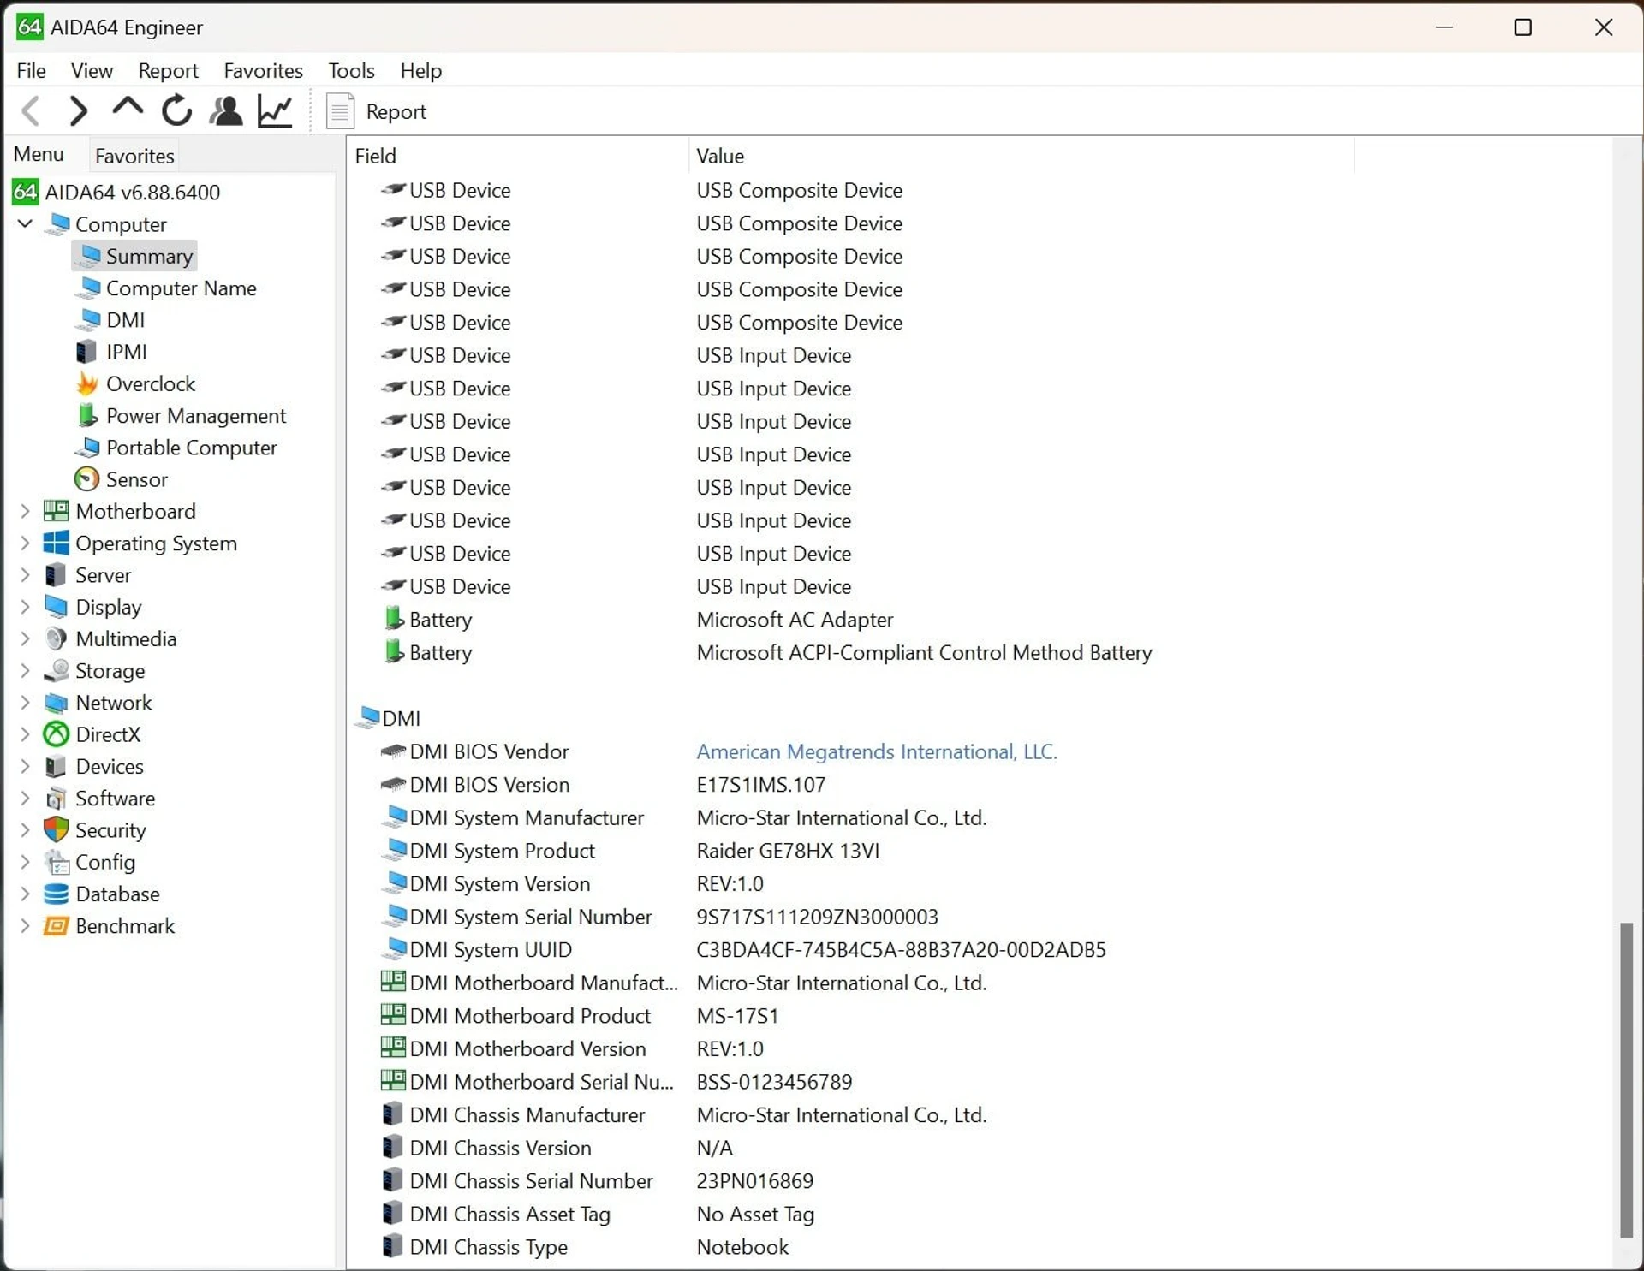This screenshot has height=1271, width=1644.
Task: Open the Tools menu
Action: (x=351, y=70)
